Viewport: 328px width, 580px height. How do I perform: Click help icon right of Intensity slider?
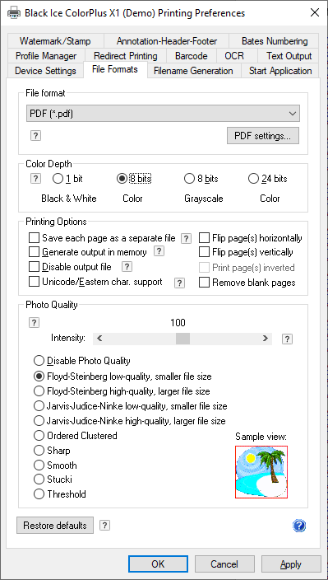[x=287, y=339]
